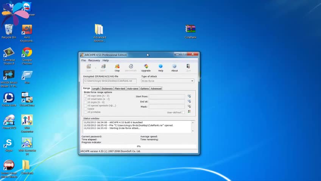This screenshot has height=181, width=321.
Task: Click the Stop toolbar icon
Action: [117, 66]
